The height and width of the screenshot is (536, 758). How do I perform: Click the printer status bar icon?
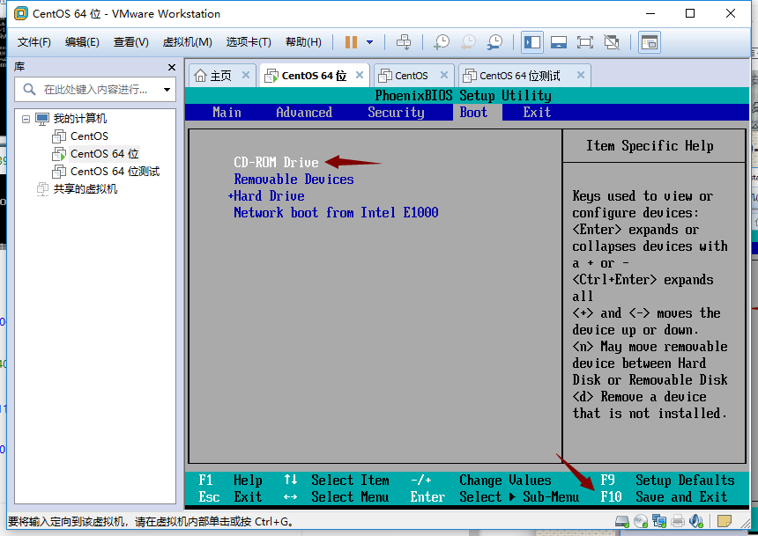pyautogui.click(x=678, y=521)
